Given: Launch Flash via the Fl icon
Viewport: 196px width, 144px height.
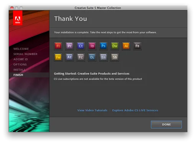Looking at the screenshot, I should [58, 46].
